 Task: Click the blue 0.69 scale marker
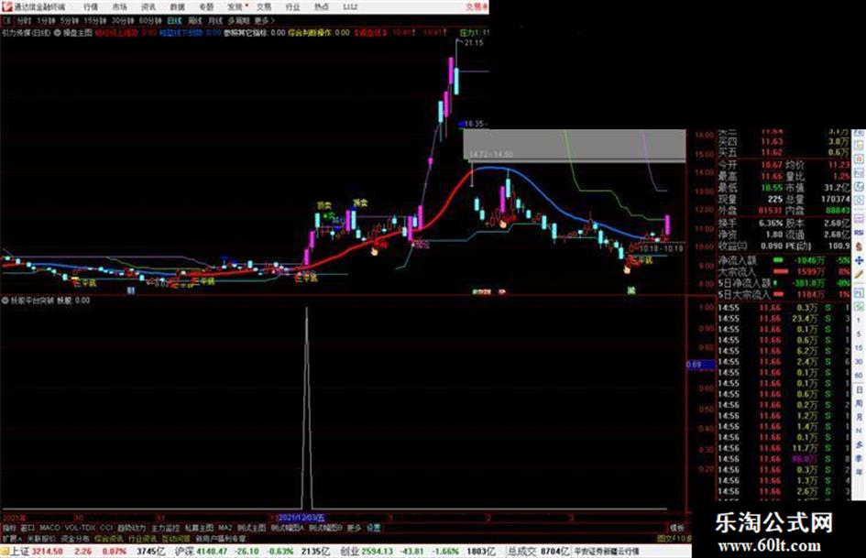tap(700, 365)
